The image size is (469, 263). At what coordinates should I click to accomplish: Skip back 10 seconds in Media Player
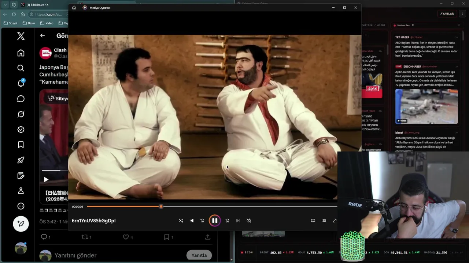click(202, 221)
